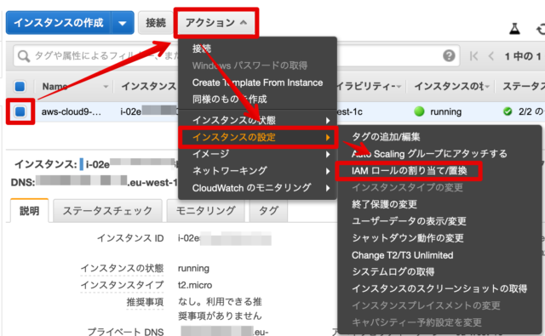Click the プライベート DNS label
Screen dimensions: 545x336
click(x=125, y=332)
